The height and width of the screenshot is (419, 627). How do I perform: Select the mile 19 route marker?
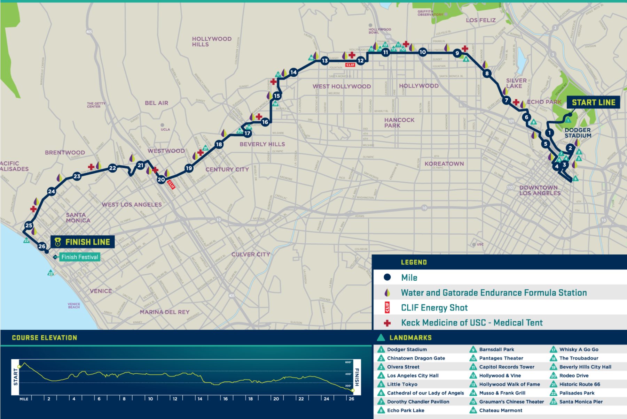click(189, 168)
